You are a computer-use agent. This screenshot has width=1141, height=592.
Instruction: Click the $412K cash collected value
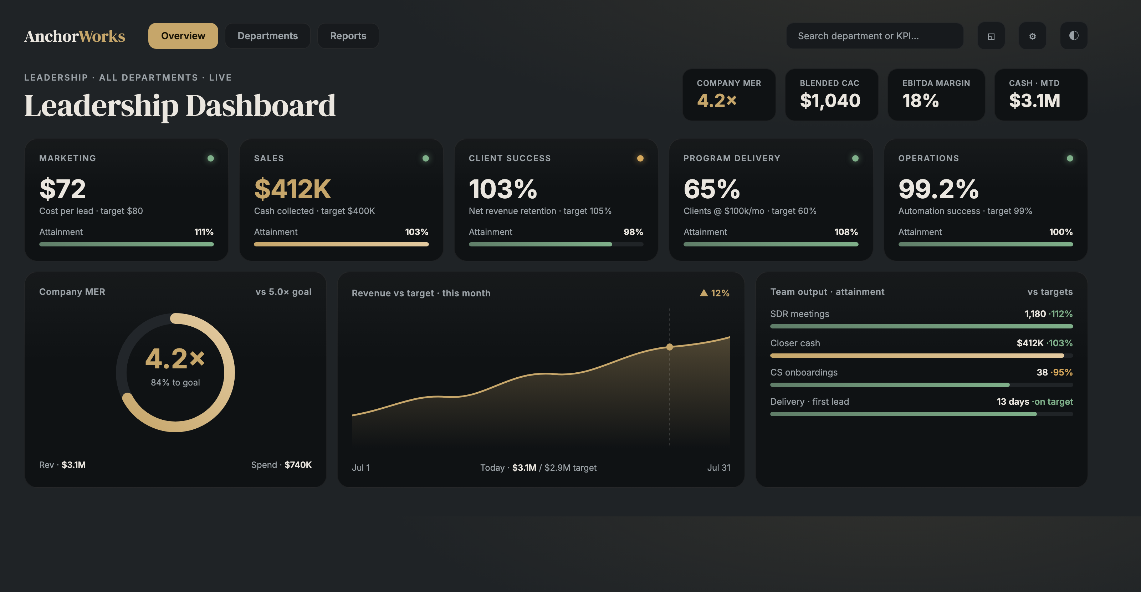pyautogui.click(x=292, y=189)
